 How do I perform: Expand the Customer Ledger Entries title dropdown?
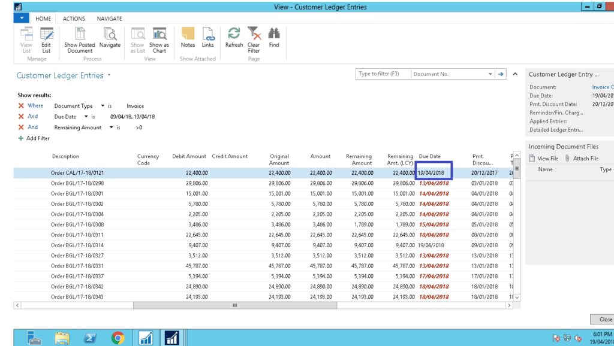tap(109, 76)
